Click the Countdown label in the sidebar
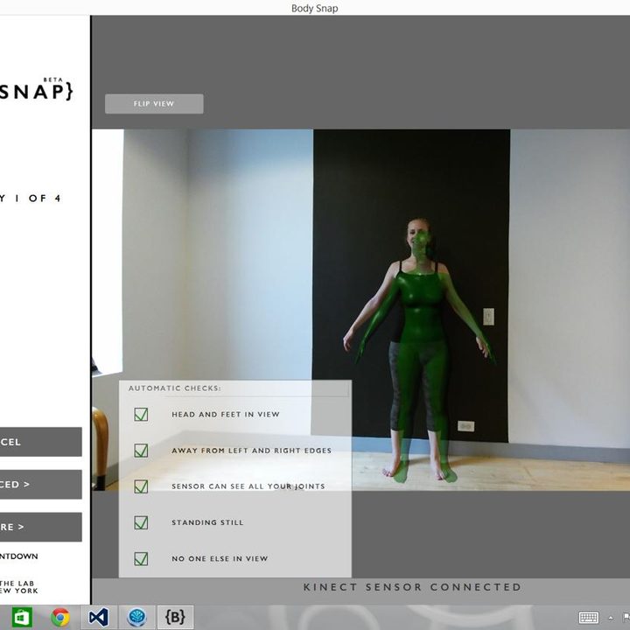The width and height of the screenshot is (630, 630). (19, 556)
